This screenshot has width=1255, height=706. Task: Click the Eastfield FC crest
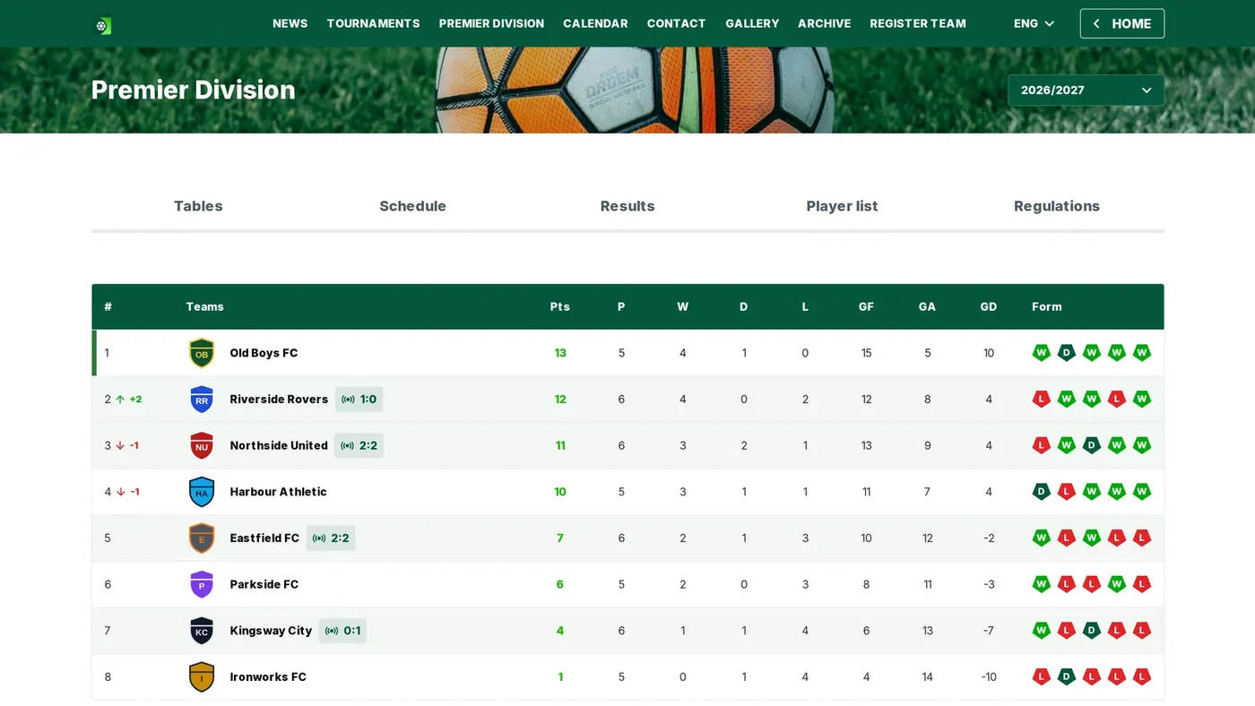pyautogui.click(x=202, y=538)
